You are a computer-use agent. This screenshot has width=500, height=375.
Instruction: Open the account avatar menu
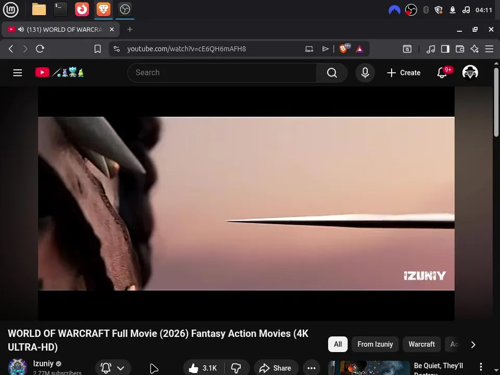[x=470, y=72]
